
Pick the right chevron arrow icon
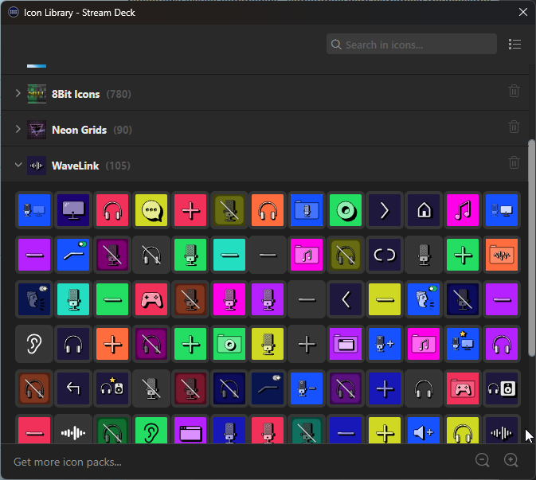click(x=385, y=210)
